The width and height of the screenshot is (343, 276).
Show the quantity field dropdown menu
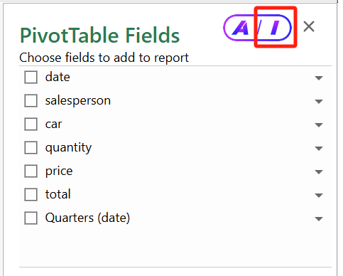pyautogui.click(x=319, y=149)
